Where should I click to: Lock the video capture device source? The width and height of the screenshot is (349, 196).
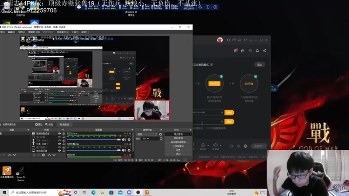tap(64, 134)
